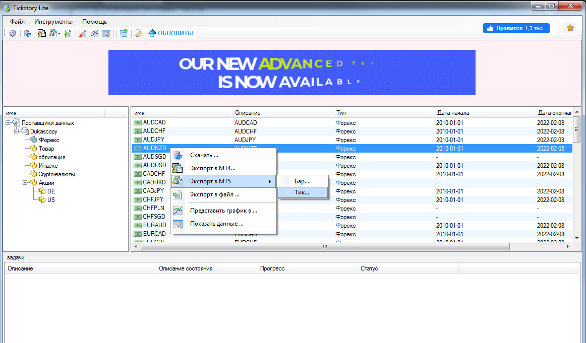Collapse the Dukascopy tree node
Image resolution: width=586 pixels, height=343 pixels.
[17, 131]
